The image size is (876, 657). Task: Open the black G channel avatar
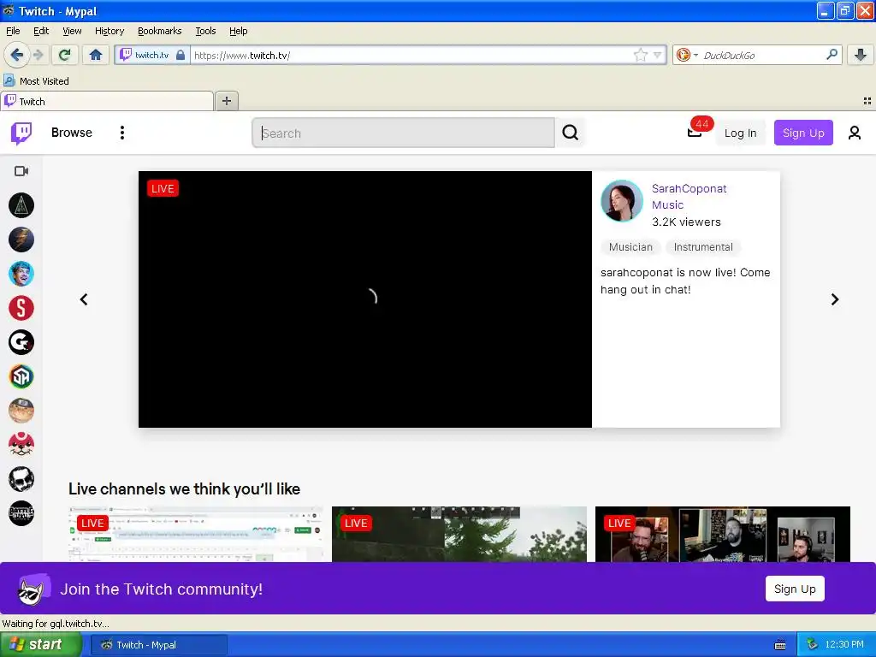pyautogui.click(x=21, y=342)
